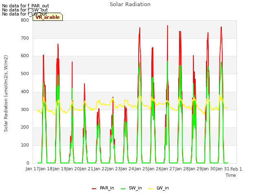
Task: Click the 300 y-axis tick label
Action: [25, 109]
